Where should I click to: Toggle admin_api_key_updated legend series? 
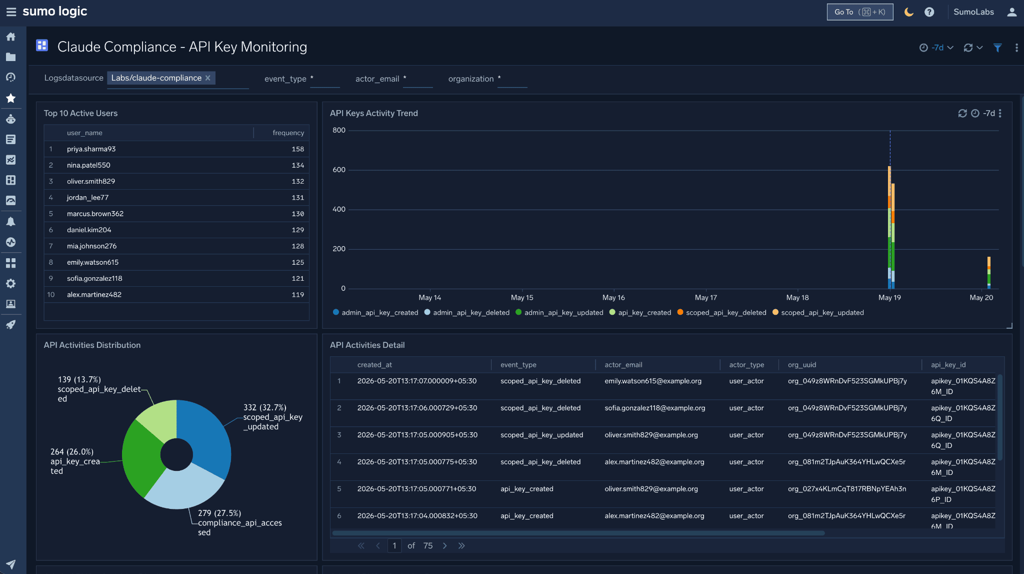559,312
